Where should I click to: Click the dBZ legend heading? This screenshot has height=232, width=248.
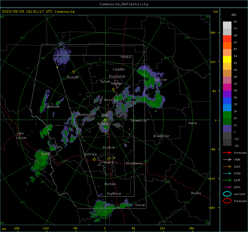pyautogui.click(x=234, y=15)
